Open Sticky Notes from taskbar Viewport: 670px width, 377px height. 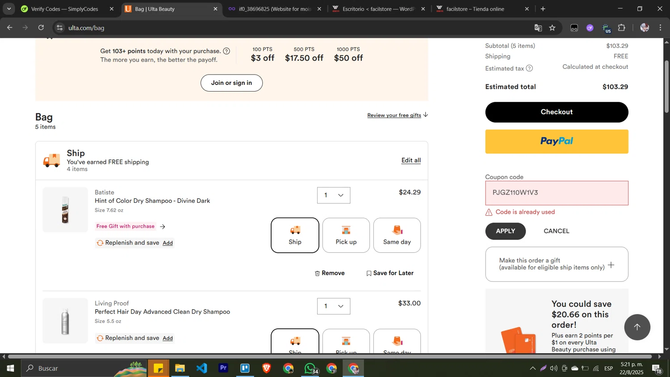[159, 369]
